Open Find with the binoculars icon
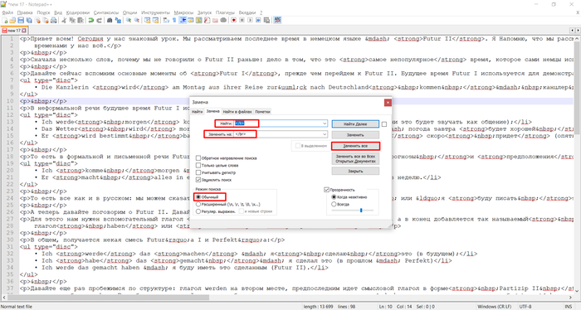 click(x=110, y=21)
